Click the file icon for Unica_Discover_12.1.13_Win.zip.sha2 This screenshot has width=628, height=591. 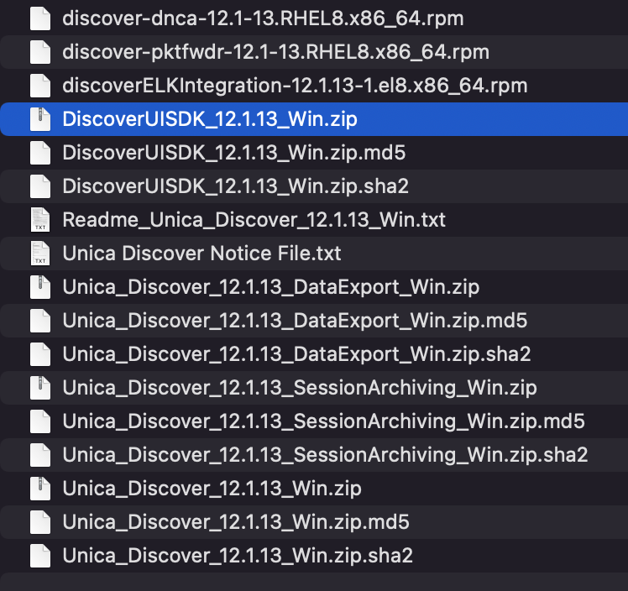coord(40,557)
